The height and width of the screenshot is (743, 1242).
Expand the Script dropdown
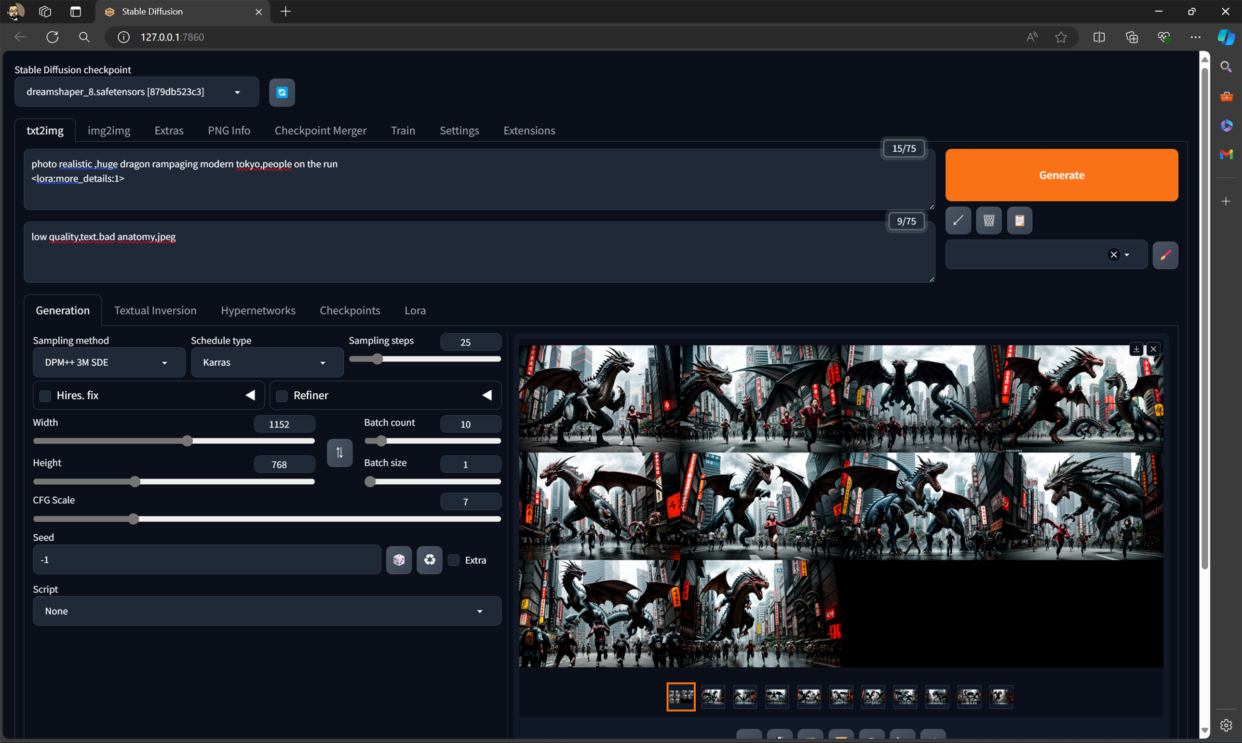(x=267, y=611)
